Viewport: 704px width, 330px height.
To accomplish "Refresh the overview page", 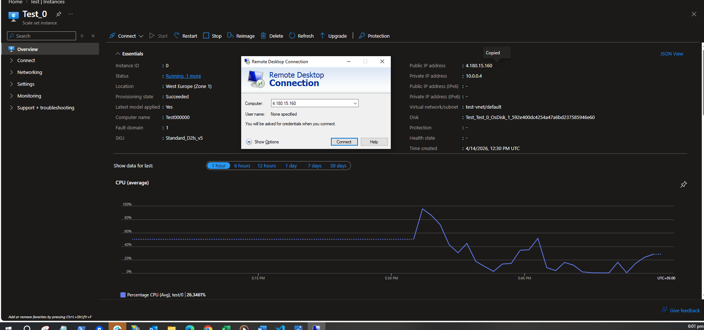I will pyautogui.click(x=301, y=36).
